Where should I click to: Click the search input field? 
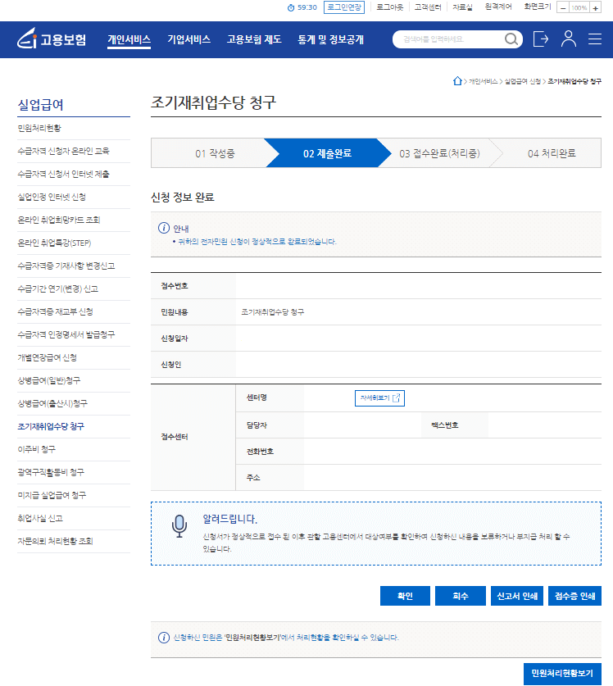[447, 39]
